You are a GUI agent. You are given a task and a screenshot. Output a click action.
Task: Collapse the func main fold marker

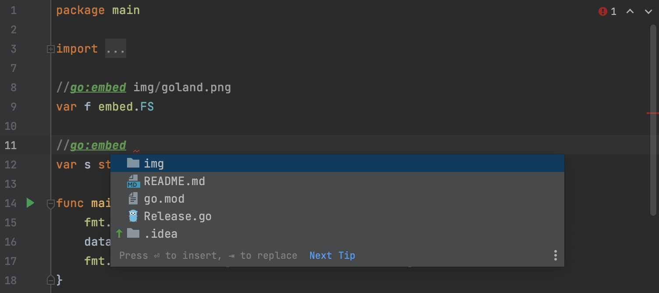pos(50,204)
